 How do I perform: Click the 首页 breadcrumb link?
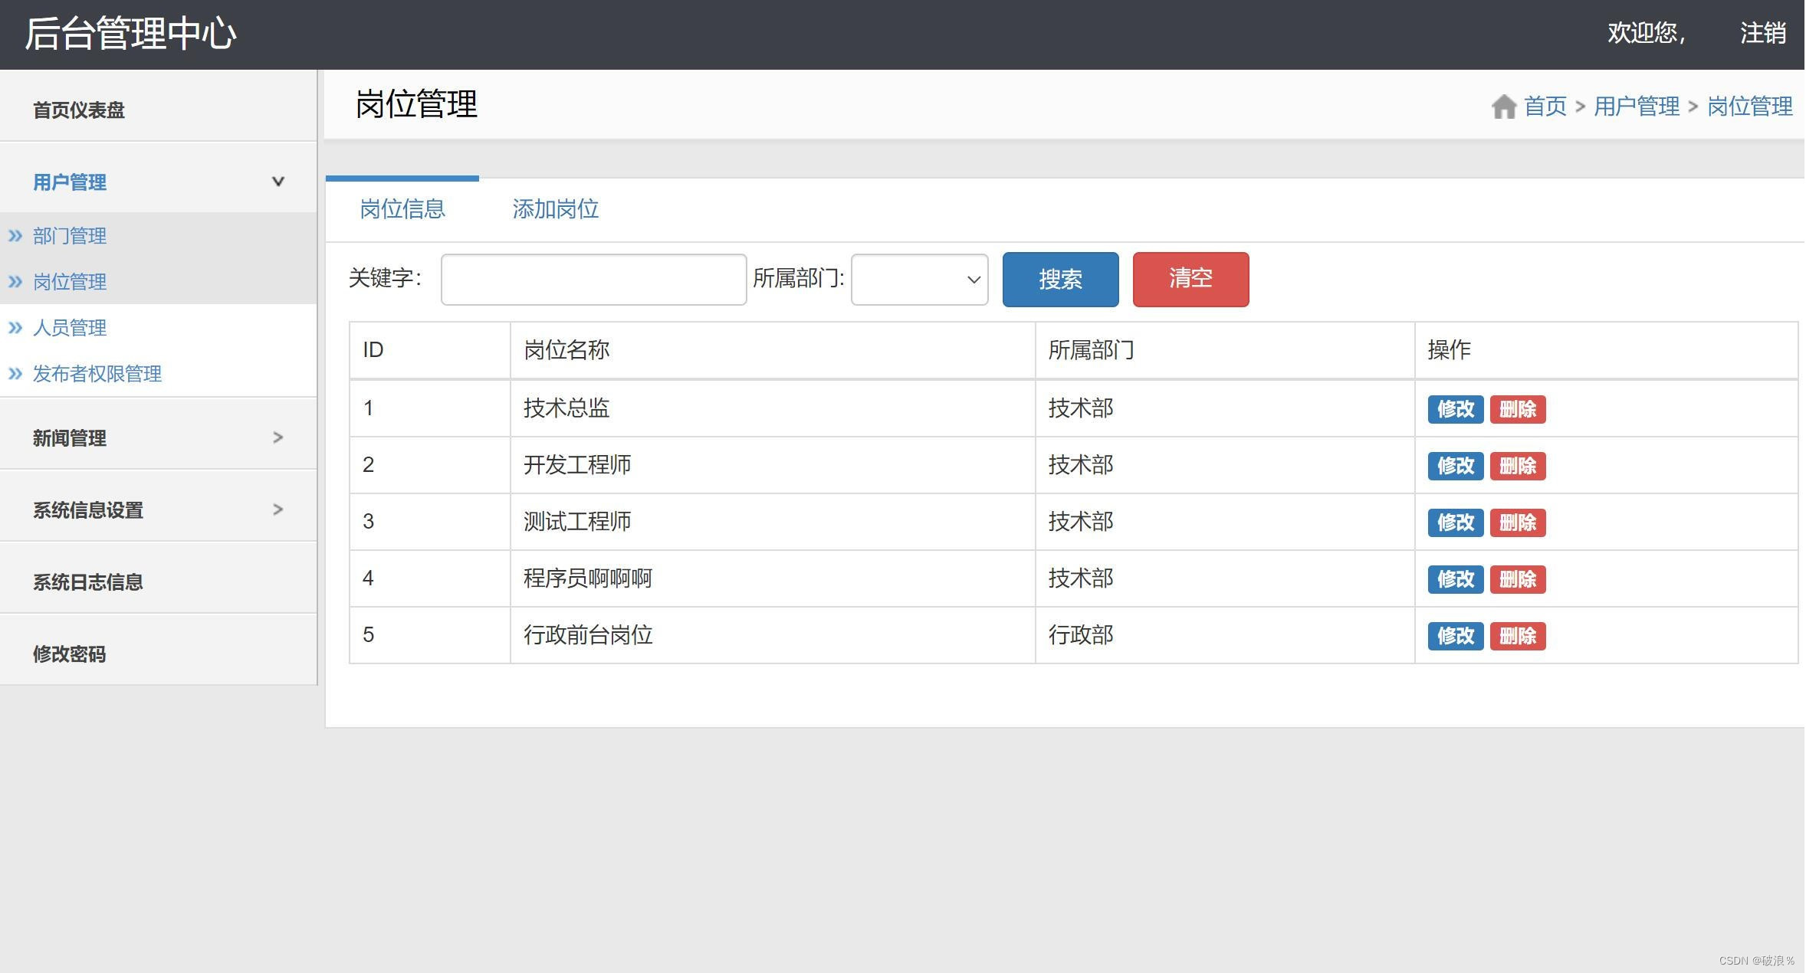click(x=1545, y=106)
